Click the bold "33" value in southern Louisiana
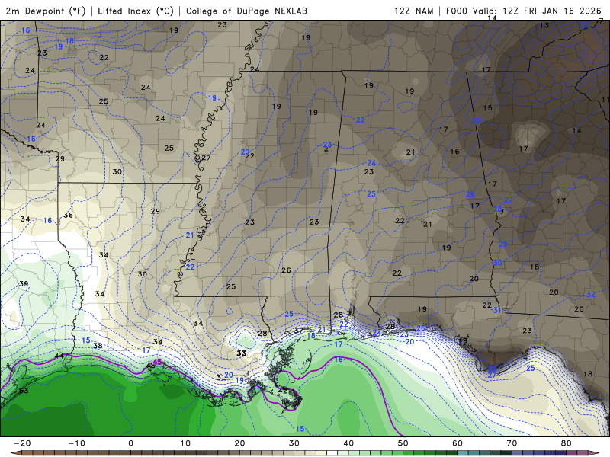Viewport: 610px width, 457px height. point(241,353)
